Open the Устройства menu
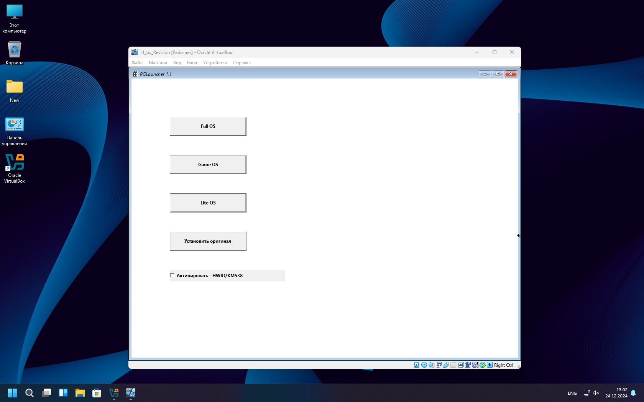 point(215,63)
